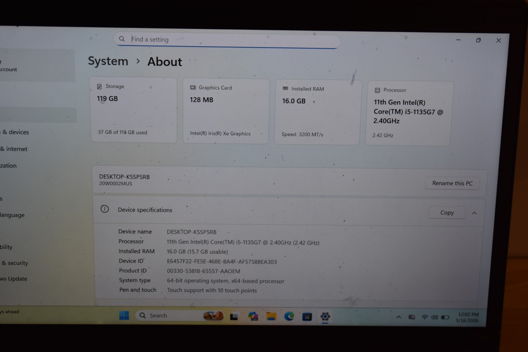Open the Storage card

pos(134,110)
